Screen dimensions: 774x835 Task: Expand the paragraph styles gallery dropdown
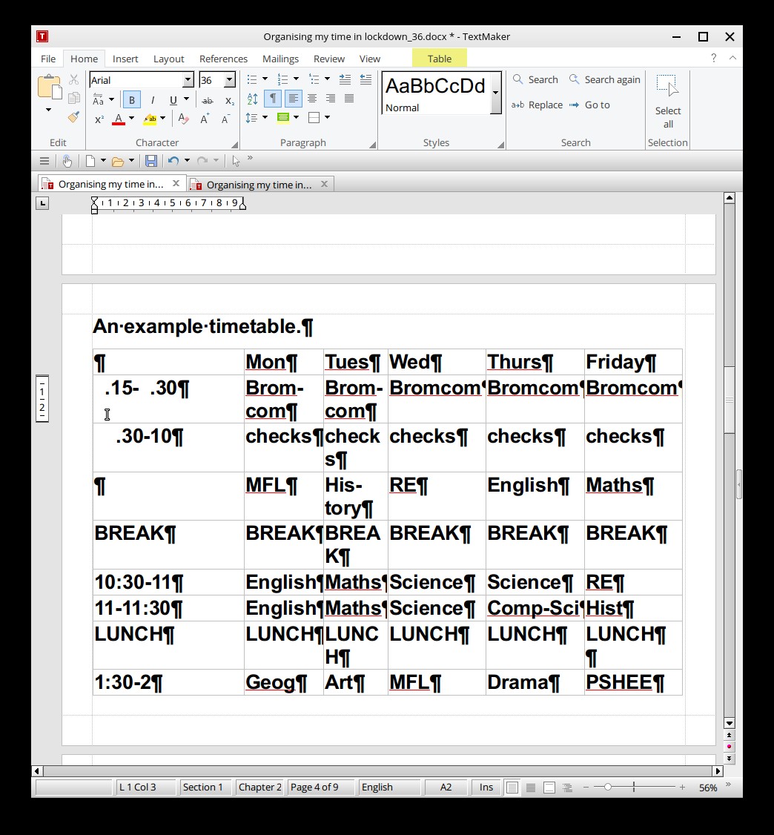(x=495, y=93)
